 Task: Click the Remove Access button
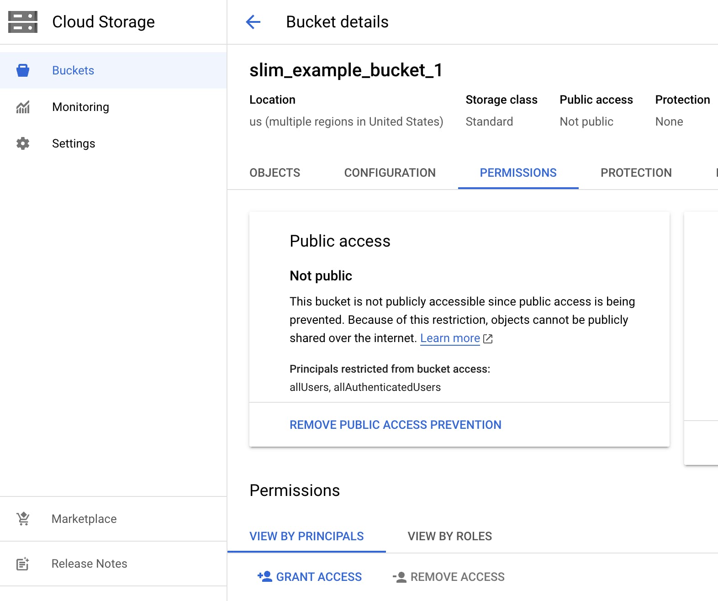click(x=449, y=577)
